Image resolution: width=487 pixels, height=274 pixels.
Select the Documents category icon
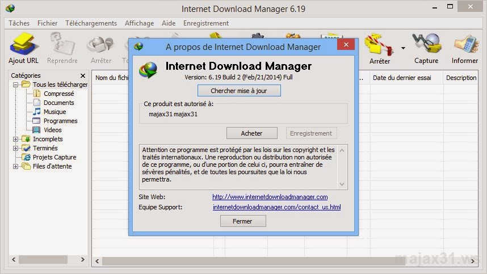tap(37, 103)
